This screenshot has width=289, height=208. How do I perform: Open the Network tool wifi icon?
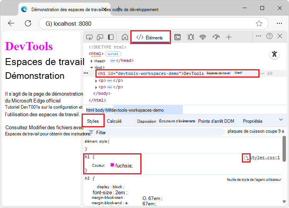click(x=203, y=37)
